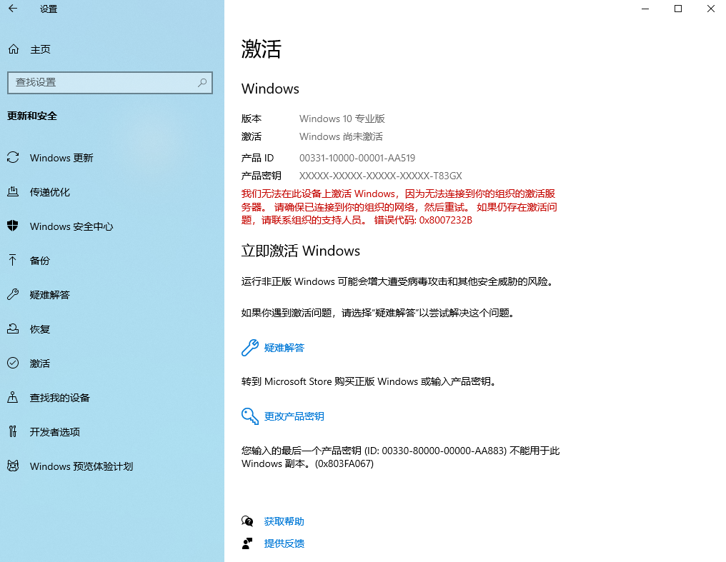Click the 恢复 sidebar icon
Image resolution: width=726 pixels, height=562 pixels.
(x=13, y=329)
